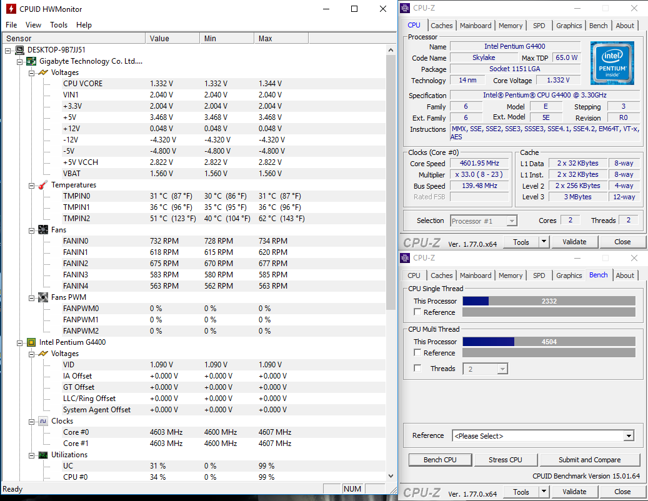Click the Intel Pentium G4400 chip icon
This screenshot has width=648, height=501.
(x=31, y=342)
